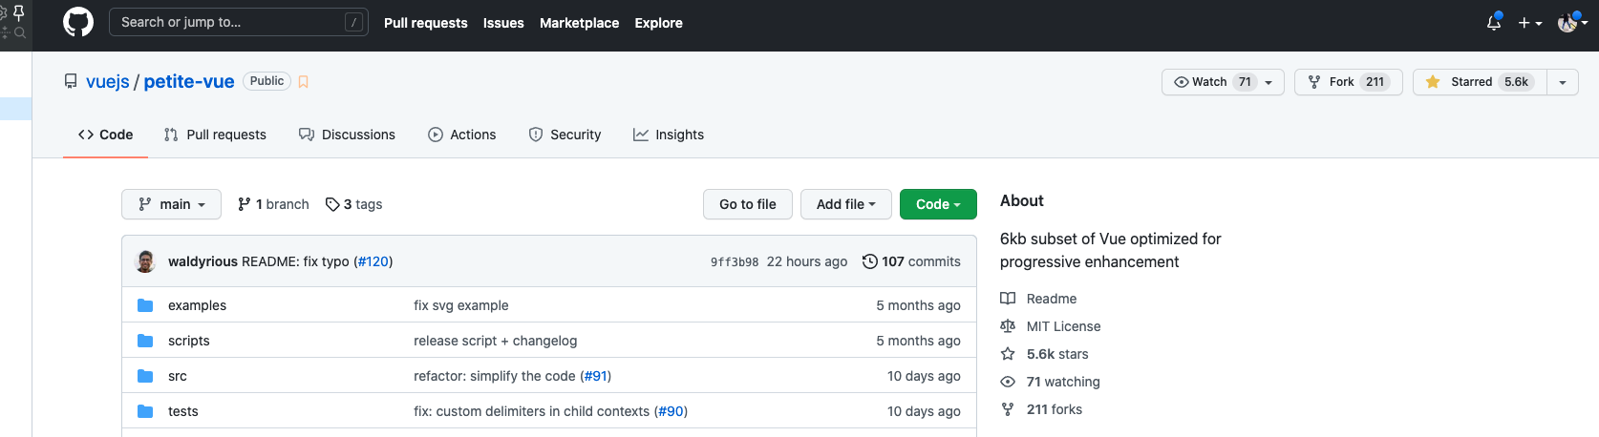Click the Readme book icon in About

coord(1008,299)
